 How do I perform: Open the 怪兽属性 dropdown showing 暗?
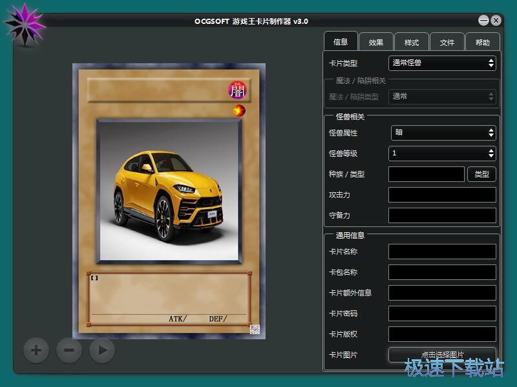coord(443,133)
